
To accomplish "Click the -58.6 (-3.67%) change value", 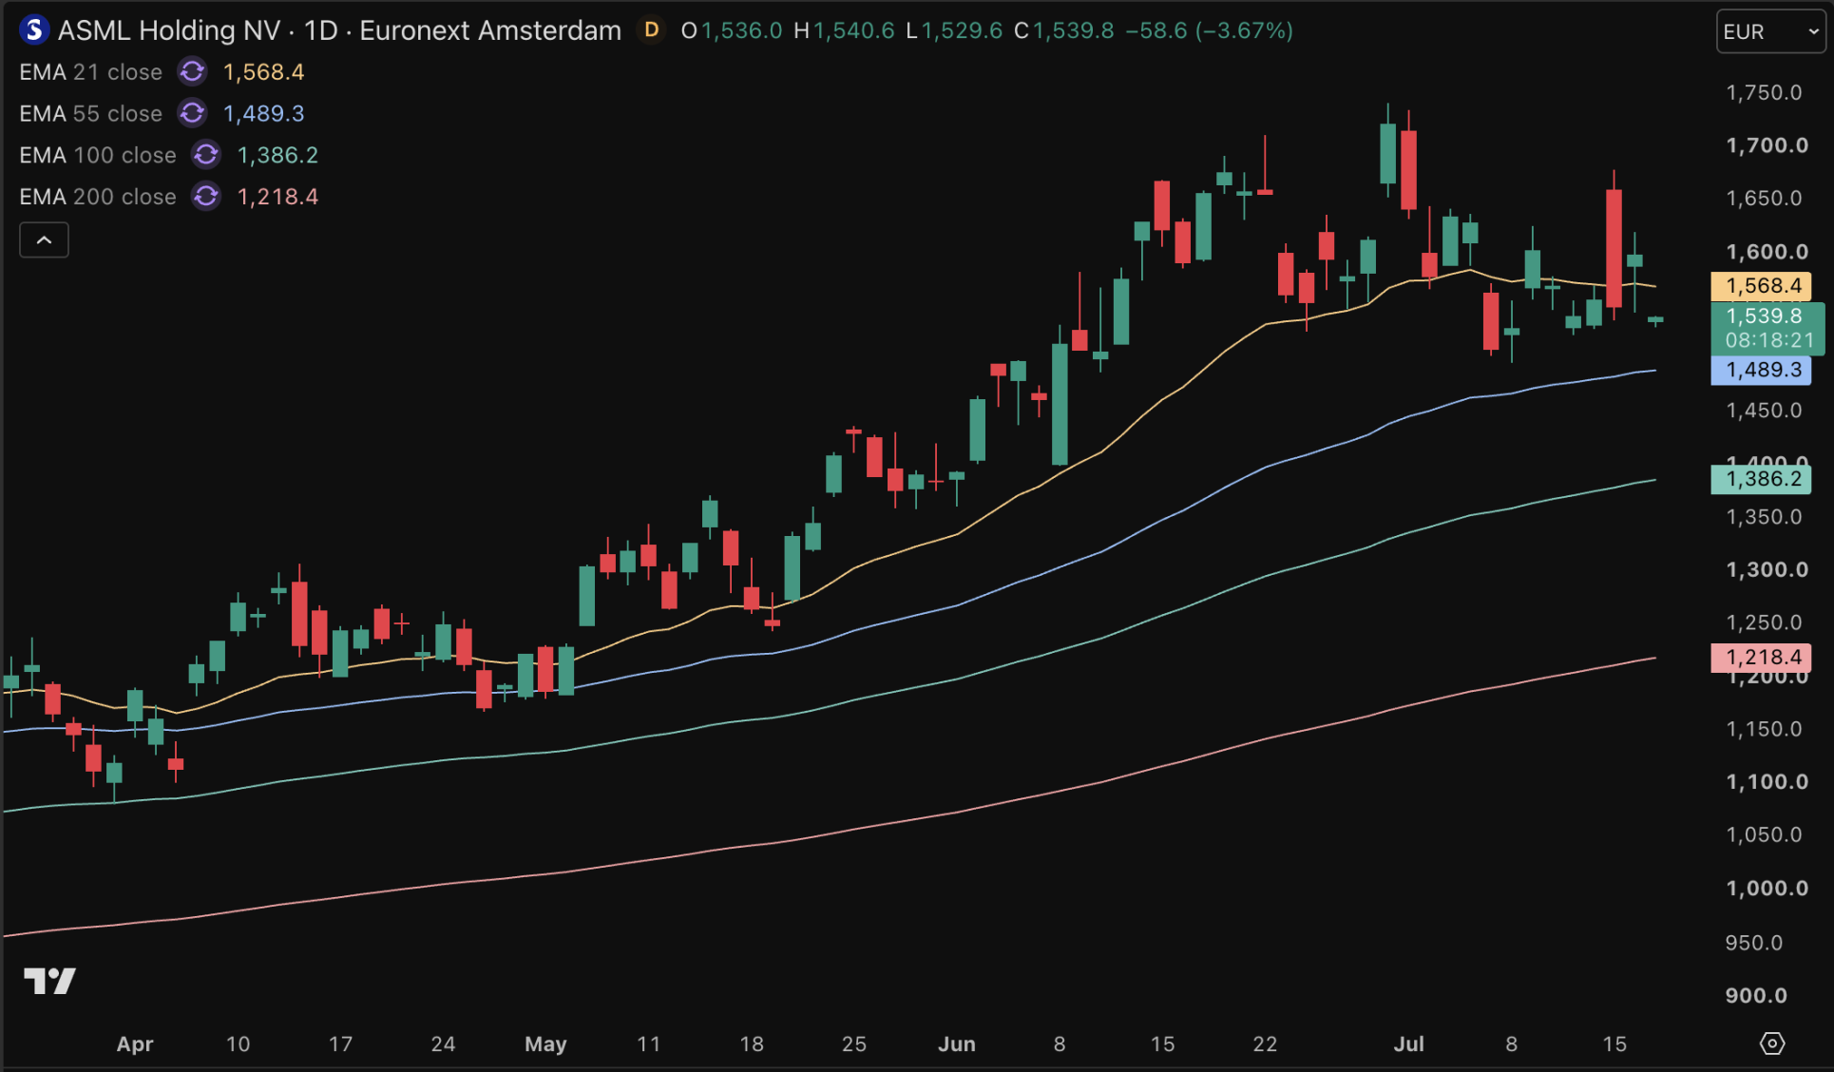I will coord(1209,30).
